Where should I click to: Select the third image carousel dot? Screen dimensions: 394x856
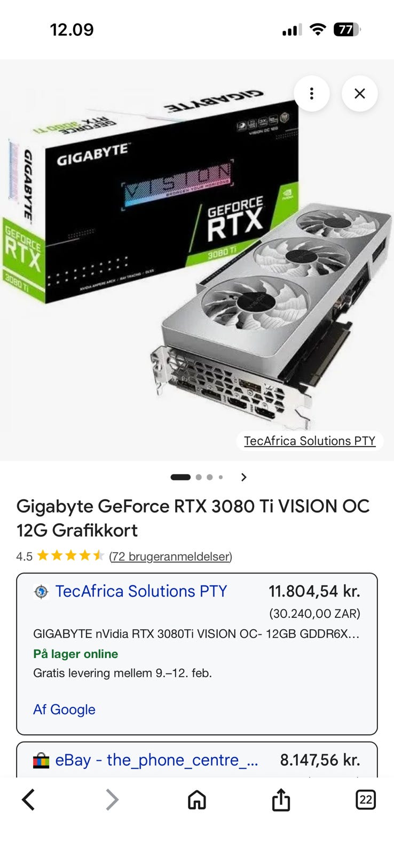click(x=210, y=477)
